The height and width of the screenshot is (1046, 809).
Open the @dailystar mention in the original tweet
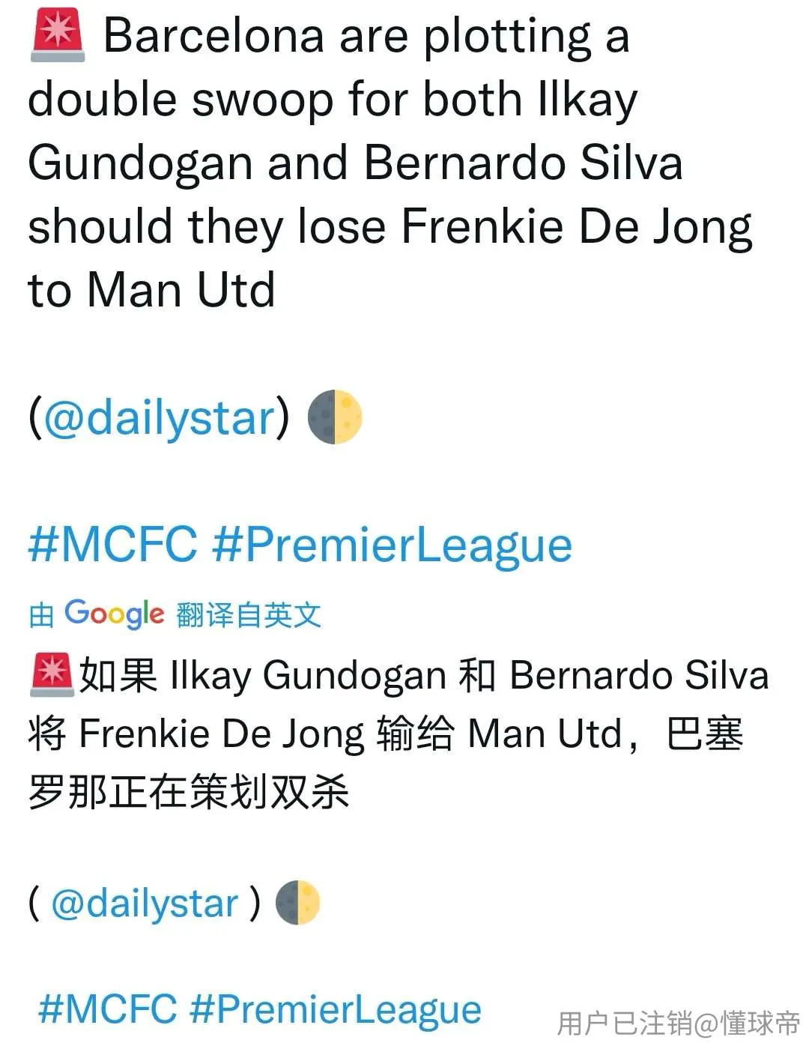[x=158, y=418]
